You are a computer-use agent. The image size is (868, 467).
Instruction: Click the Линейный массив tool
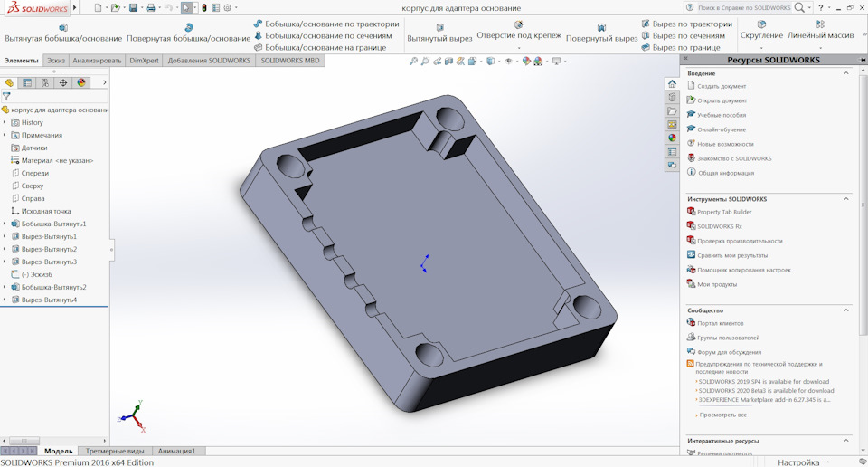820,31
